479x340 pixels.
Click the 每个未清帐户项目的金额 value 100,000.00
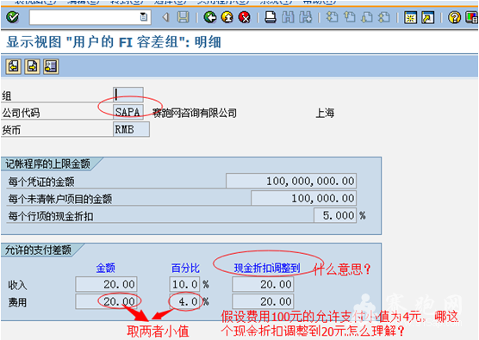click(303, 198)
